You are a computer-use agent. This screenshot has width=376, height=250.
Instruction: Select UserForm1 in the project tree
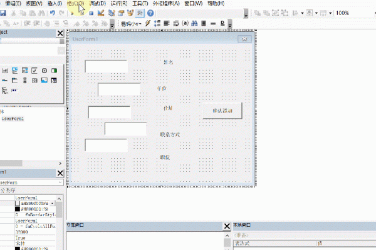[13, 118]
